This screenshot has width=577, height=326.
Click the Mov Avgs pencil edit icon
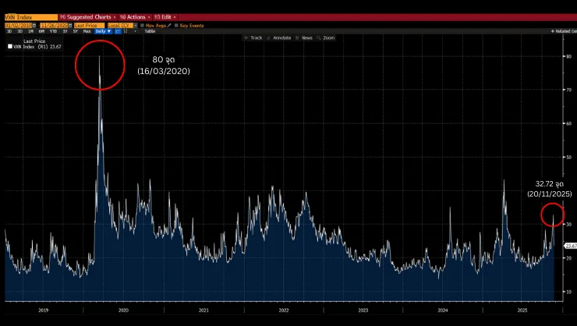click(x=169, y=26)
